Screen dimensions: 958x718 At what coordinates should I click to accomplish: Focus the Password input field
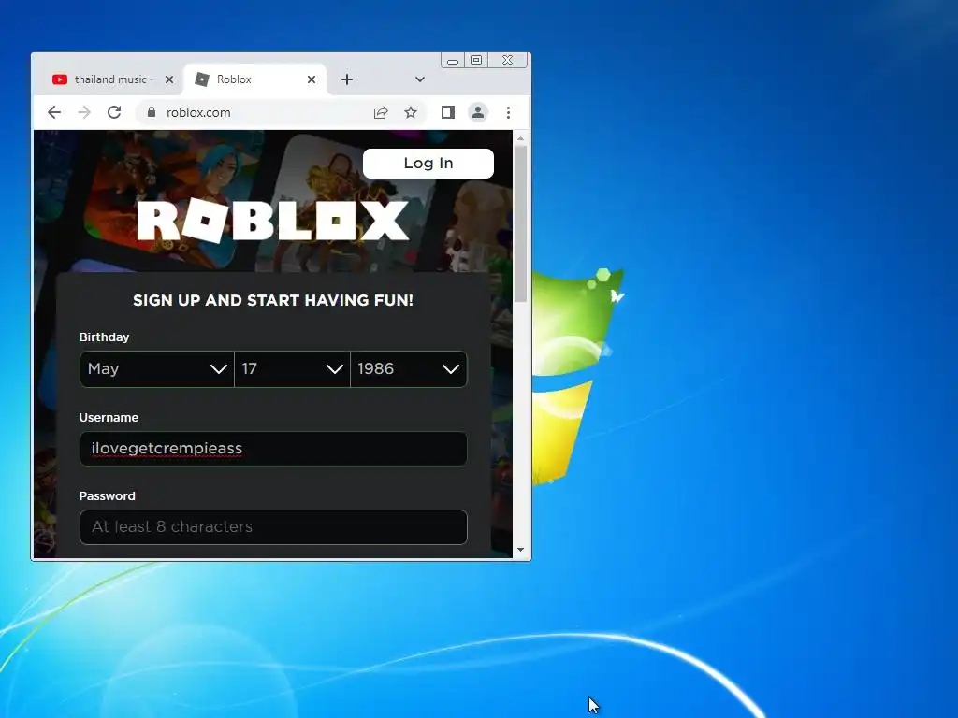click(x=273, y=527)
